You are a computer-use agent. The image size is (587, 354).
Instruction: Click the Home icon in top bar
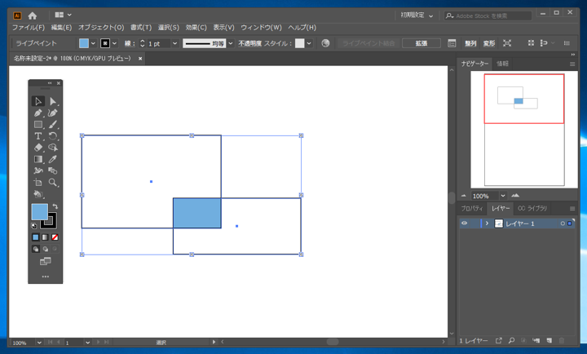click(x=33, y=15)
